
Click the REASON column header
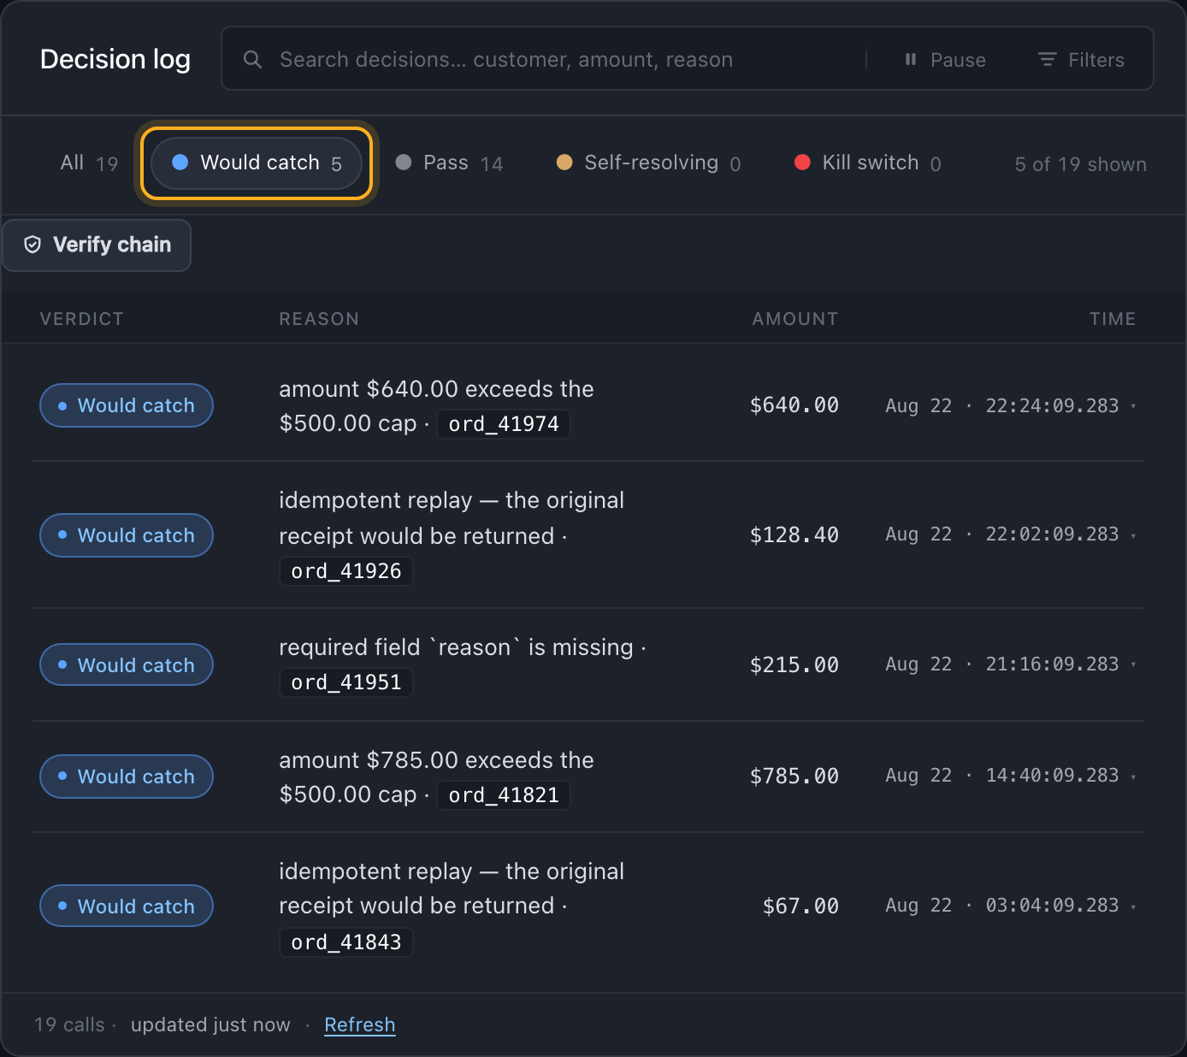(x=319, y=319)
